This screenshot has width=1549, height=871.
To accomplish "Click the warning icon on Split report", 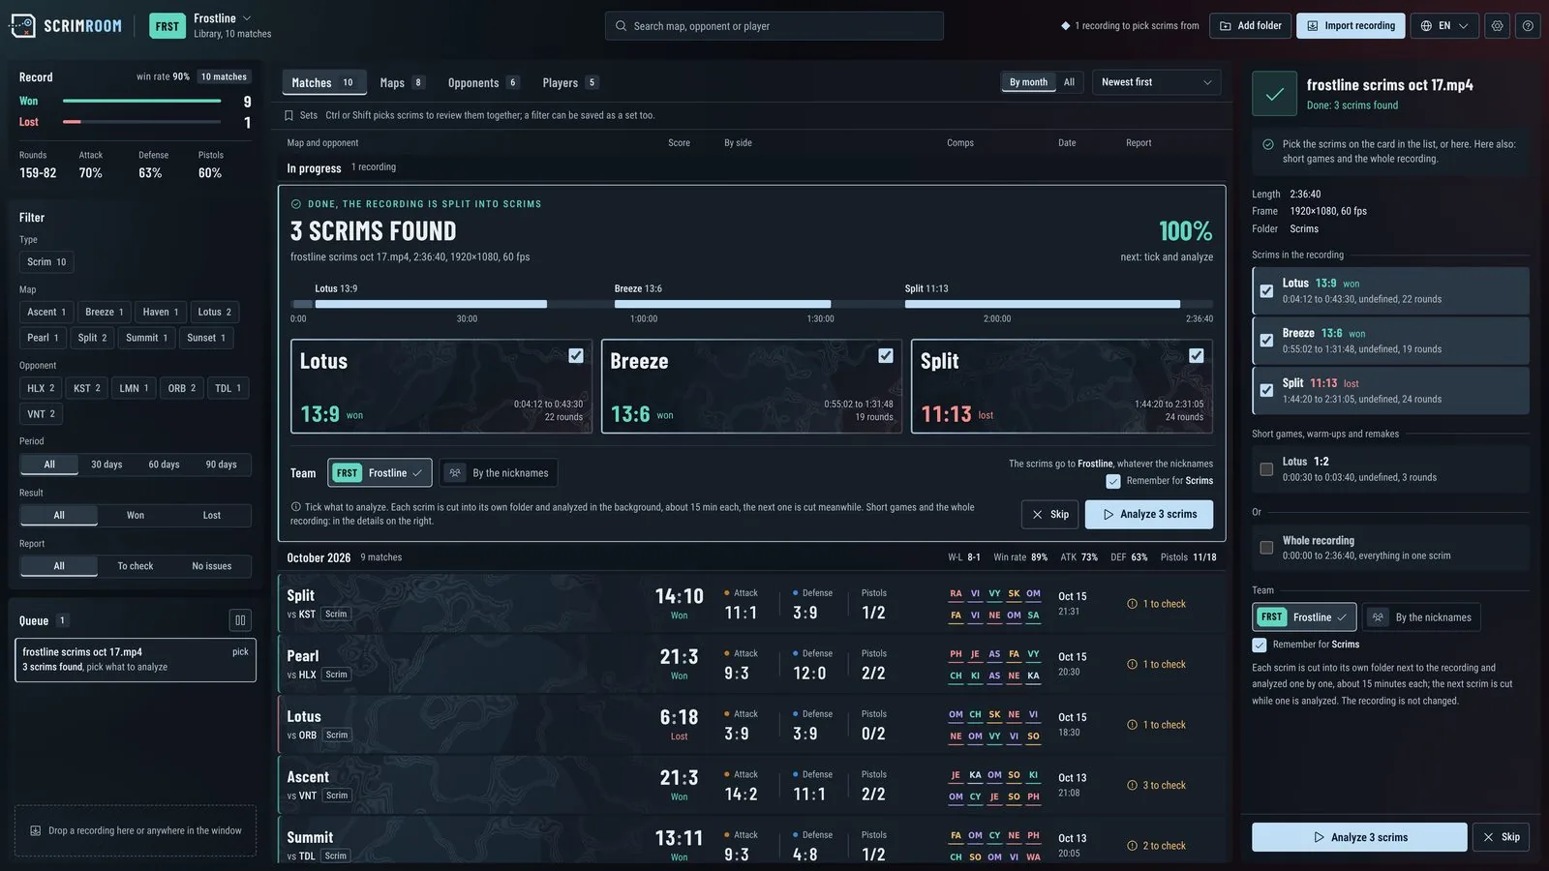I will pyautogui.click(x=1132, y=604).
